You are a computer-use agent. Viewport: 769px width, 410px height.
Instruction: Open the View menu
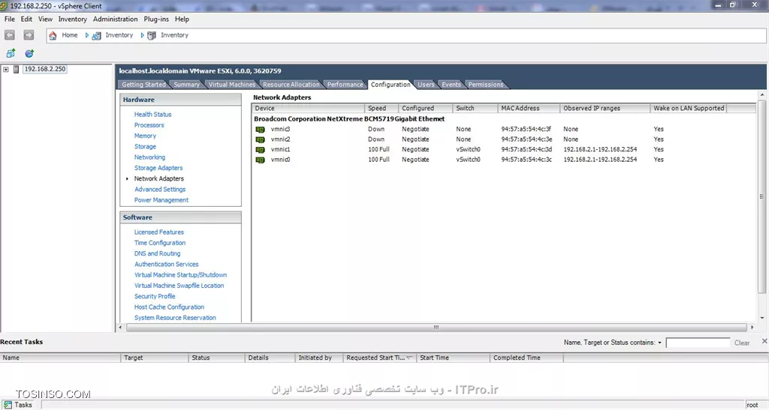(x=45, y=19)
